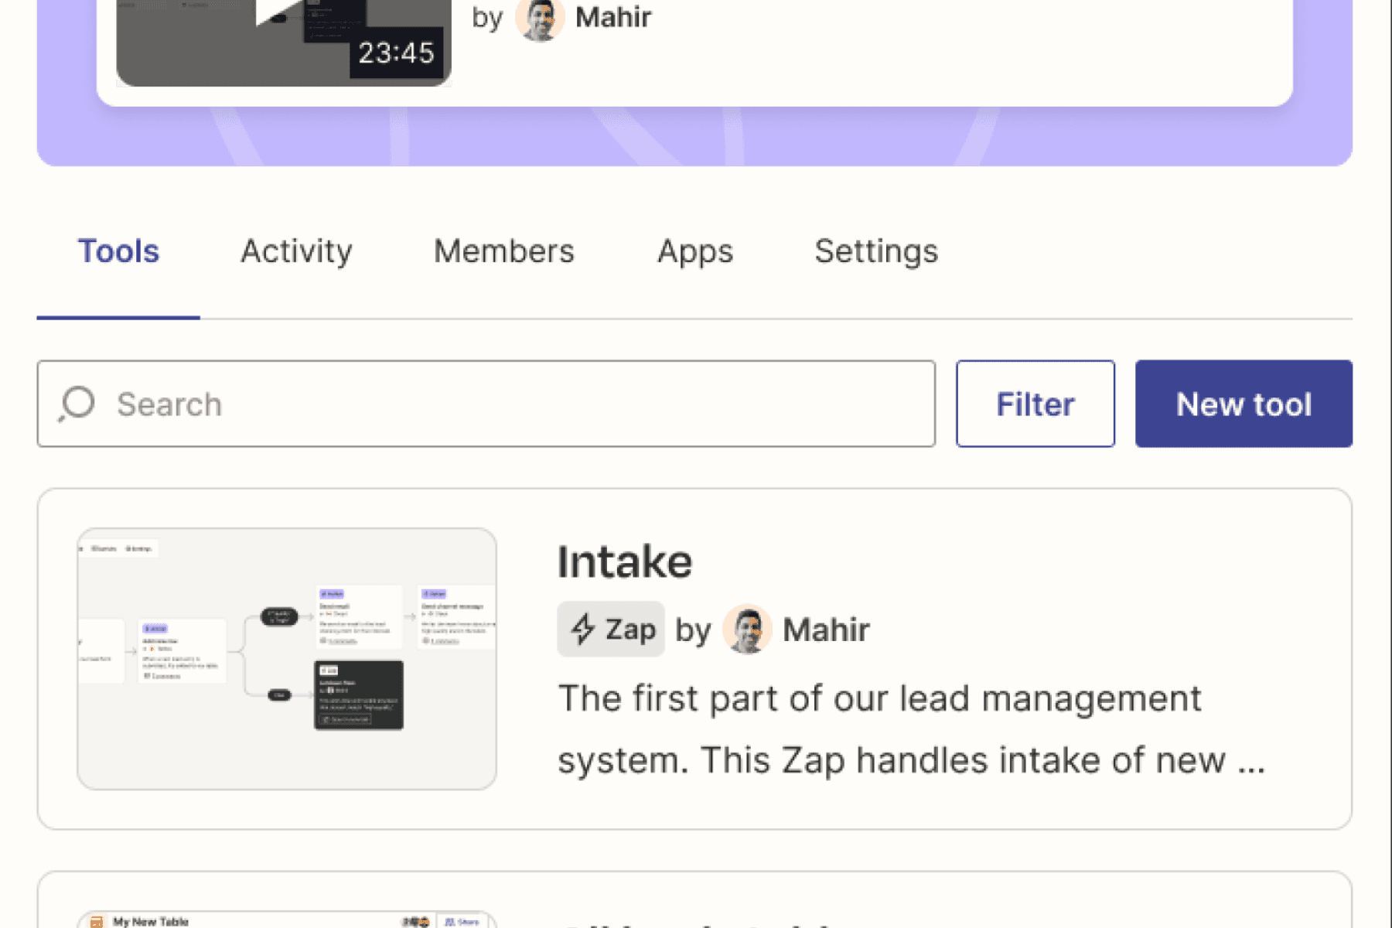1392x928 pixels.
Task: Switch to the Activity tab
Action: pos(296,251)
